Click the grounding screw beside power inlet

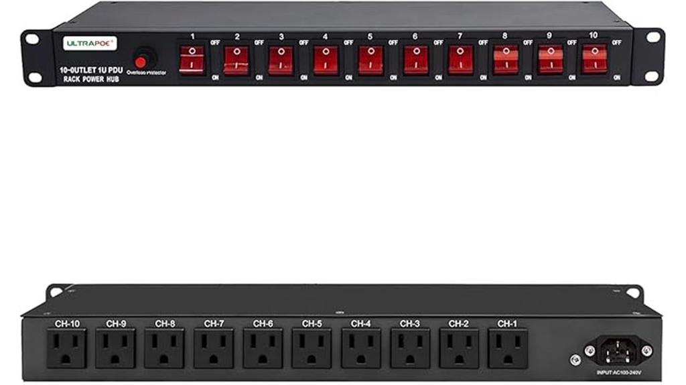pyautogui.click(x=575, y=360)
